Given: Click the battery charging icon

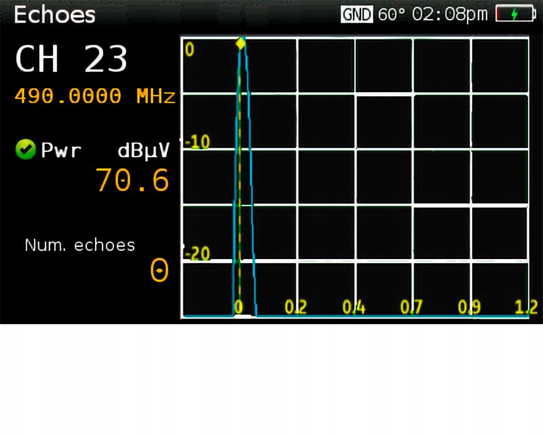Looking at the screenshot, I should 515,14.
